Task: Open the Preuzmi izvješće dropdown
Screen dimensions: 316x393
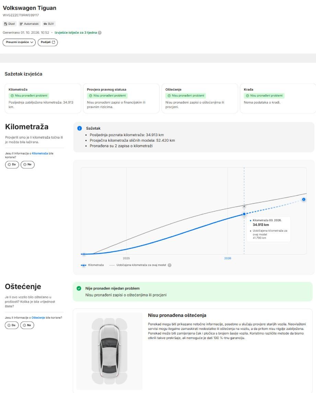Action: tap(19, 42)
